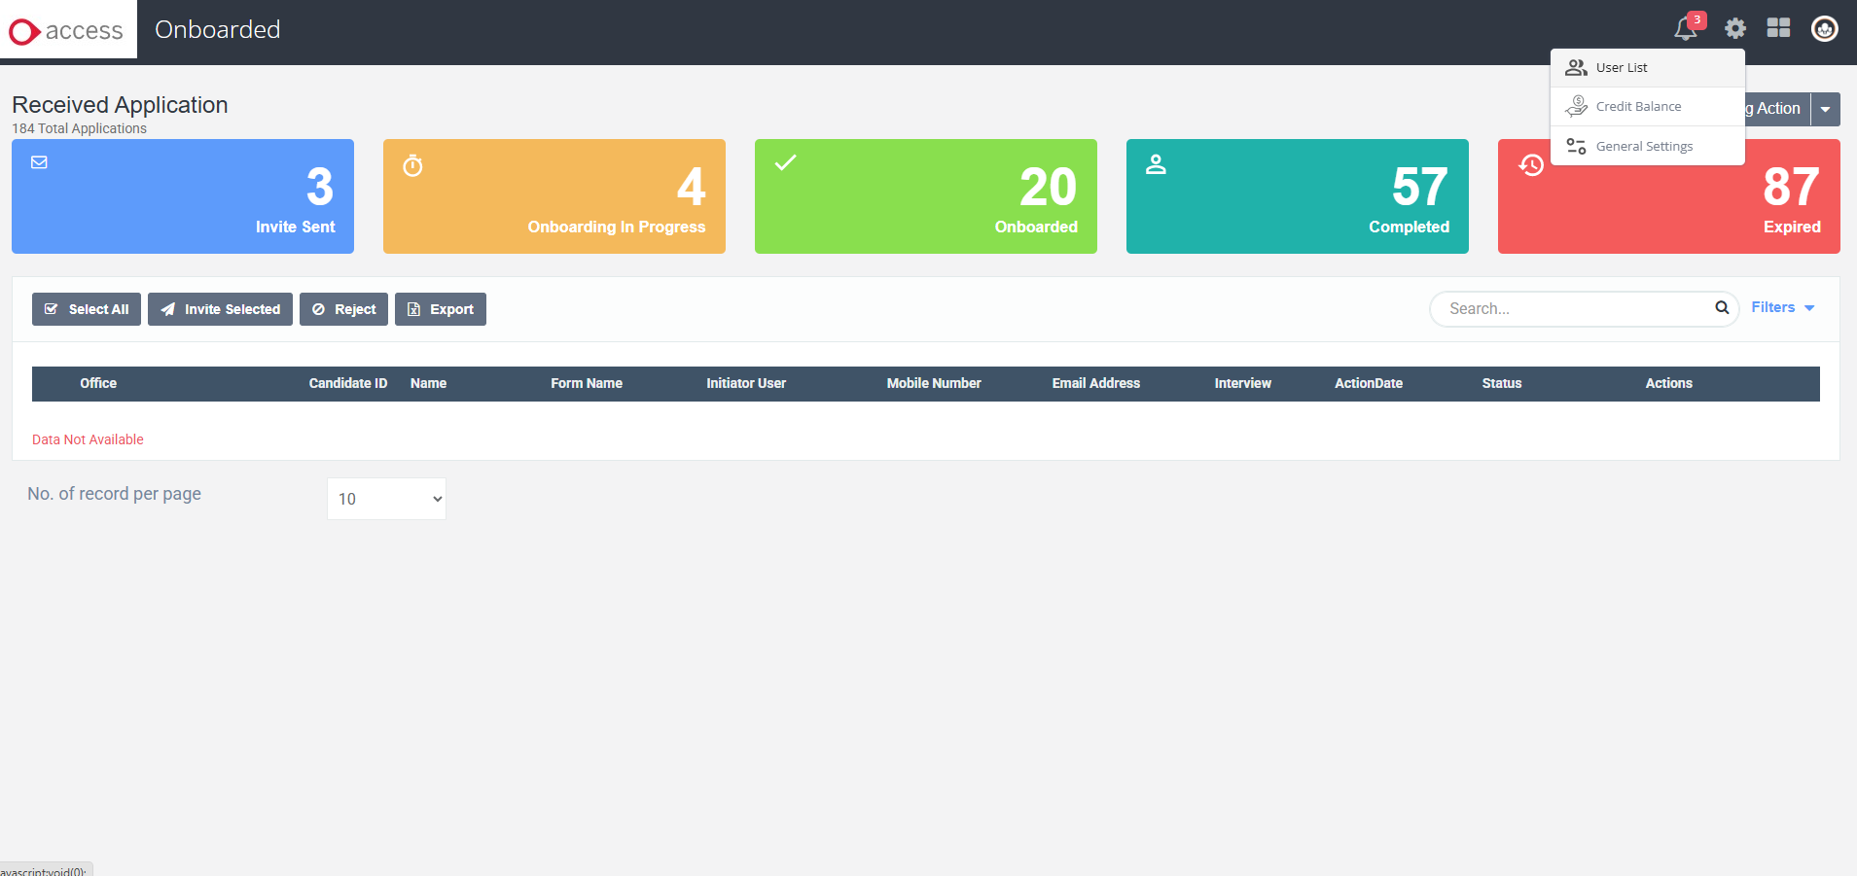This screenshot has height=876, width=1857.
Task: Click the Invite Selected button
Action: pyautogui.click(x=219, y=309)
